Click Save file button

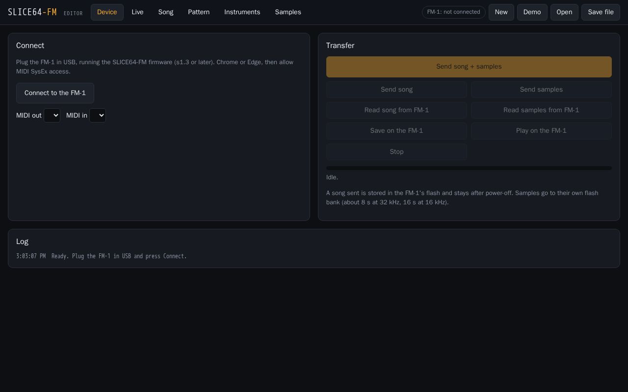pyautogui.click(x=601, y=12)
